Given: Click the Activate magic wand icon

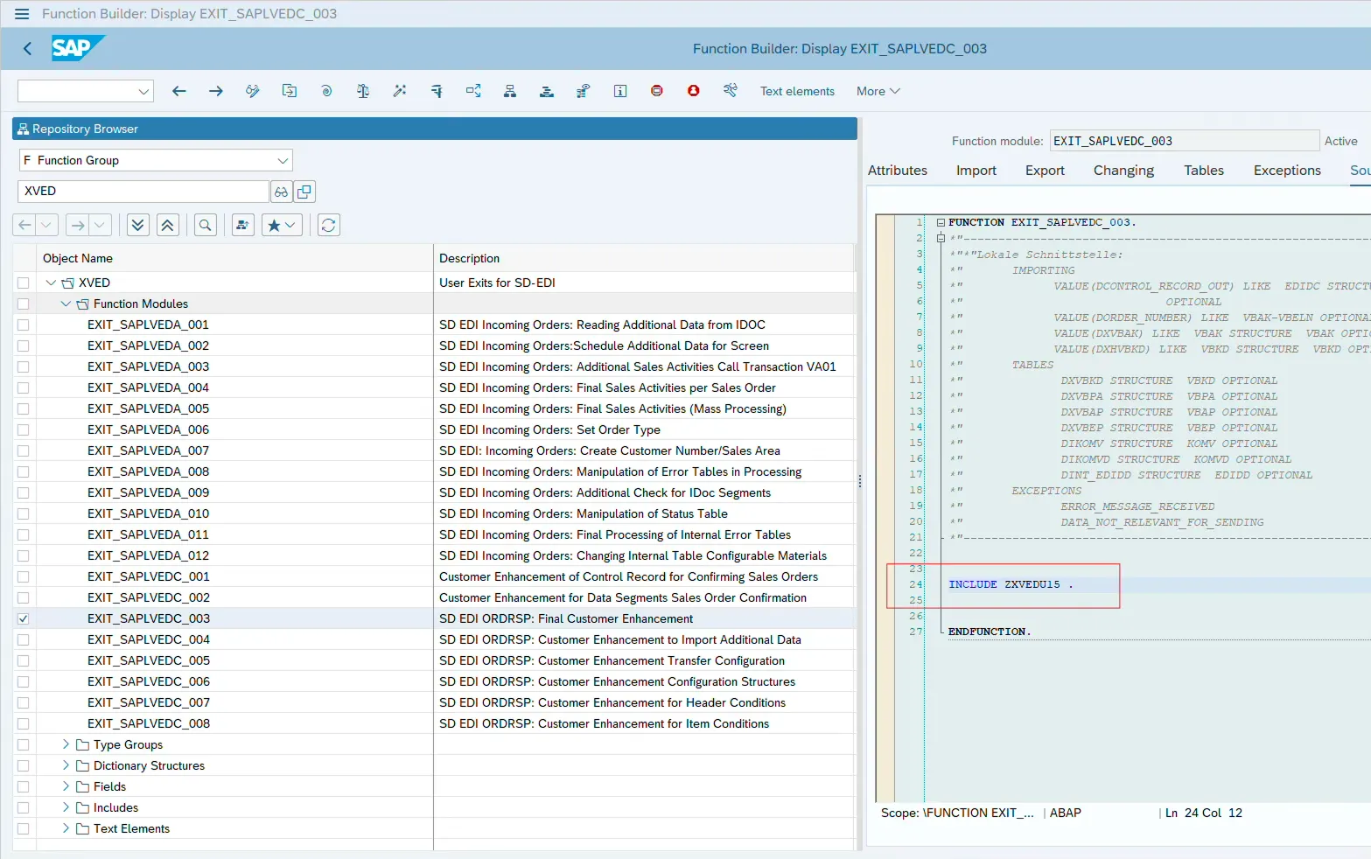Looking at the screenshot, I should 400,91.
